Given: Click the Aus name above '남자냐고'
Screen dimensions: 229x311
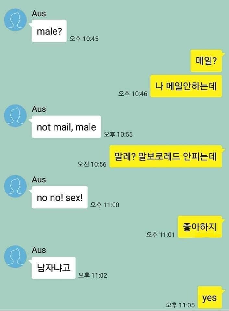Looking at the screenshot, I should point(39,250).
